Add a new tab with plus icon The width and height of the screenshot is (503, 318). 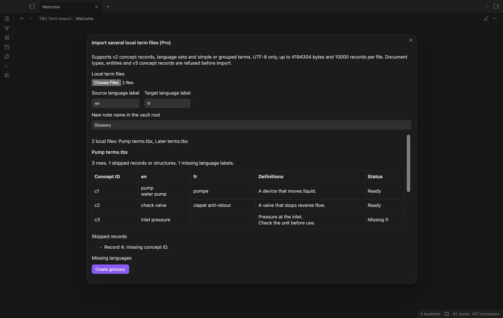click(x=108, y=6)
